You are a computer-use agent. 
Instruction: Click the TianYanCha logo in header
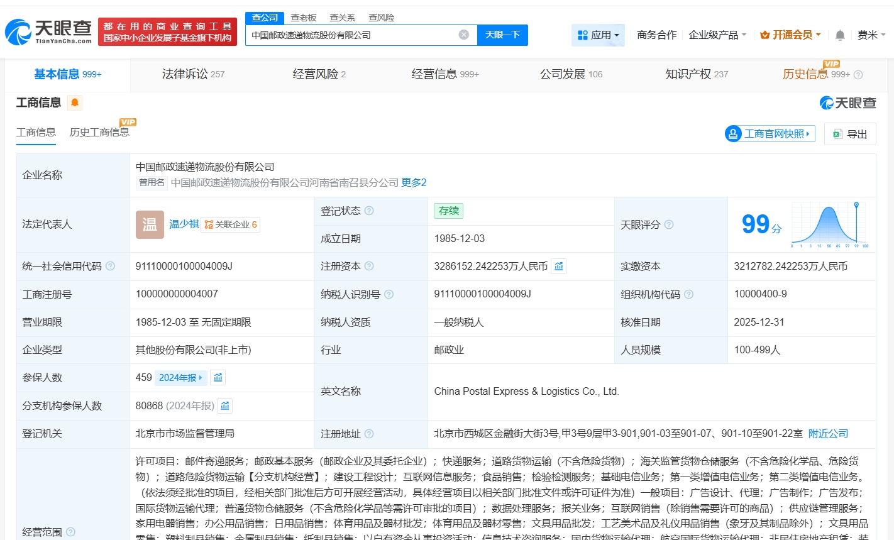(x=49, y=31)
